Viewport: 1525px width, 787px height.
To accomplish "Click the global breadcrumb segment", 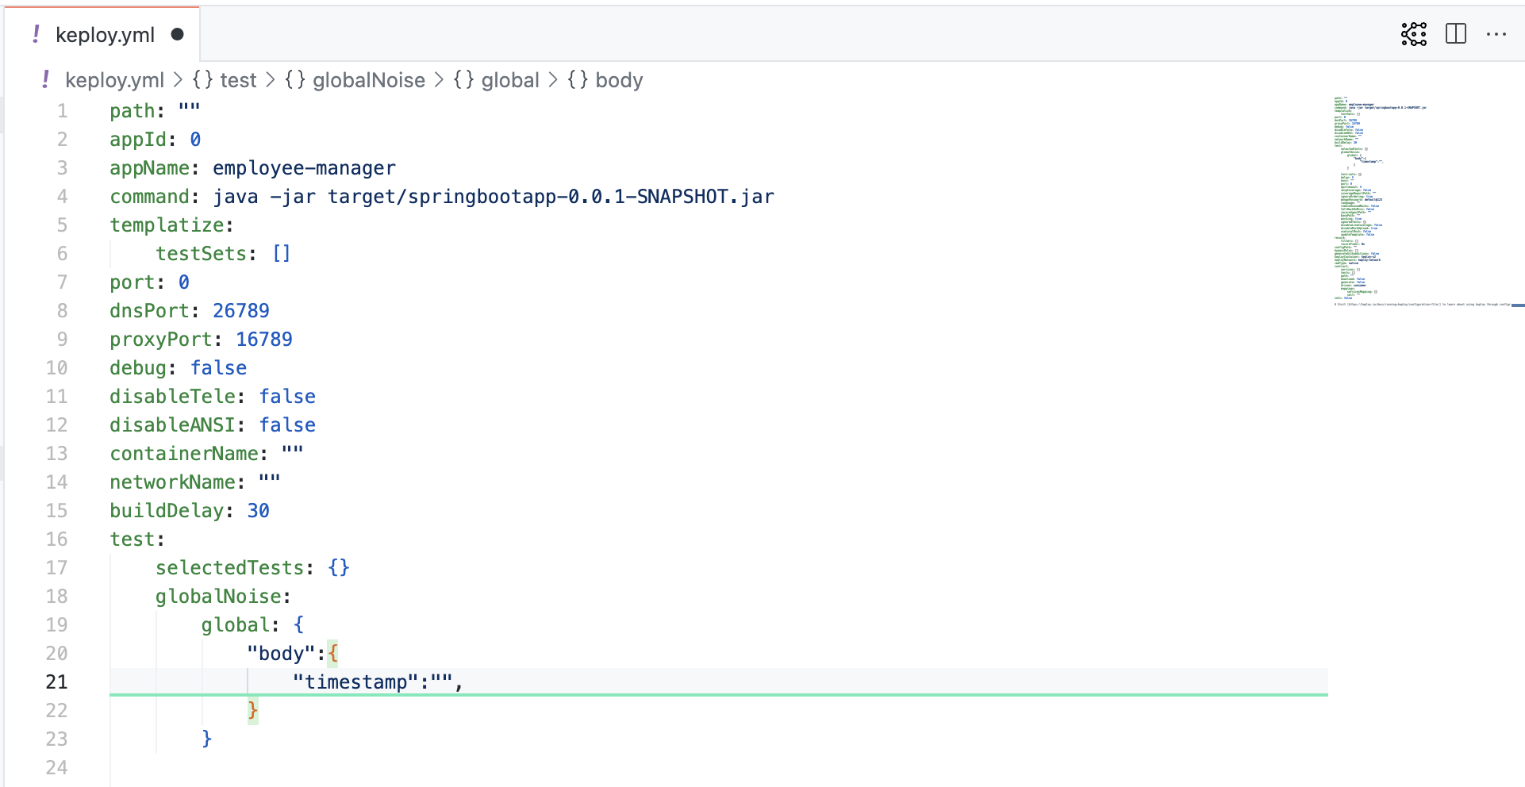I will (x=509, y=80).
